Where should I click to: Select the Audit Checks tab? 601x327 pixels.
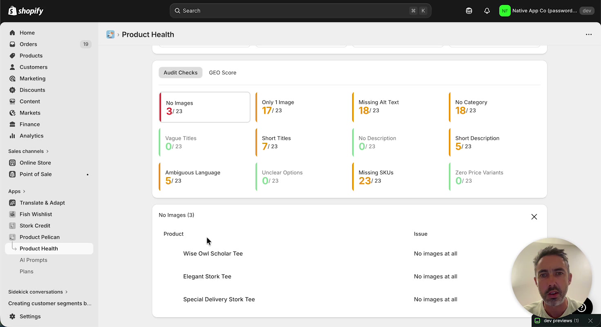click(180, 73)
